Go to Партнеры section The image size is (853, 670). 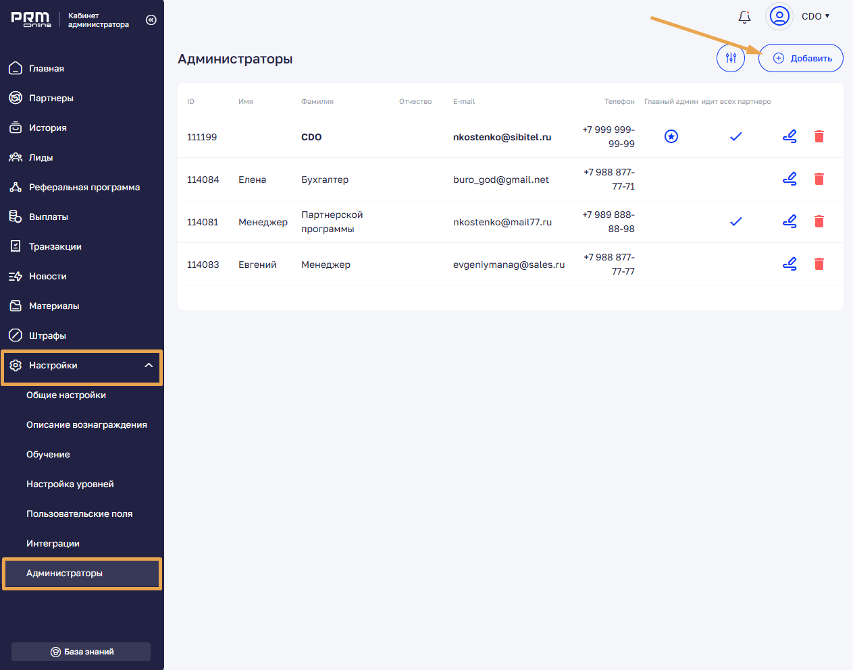click(51, 99)
